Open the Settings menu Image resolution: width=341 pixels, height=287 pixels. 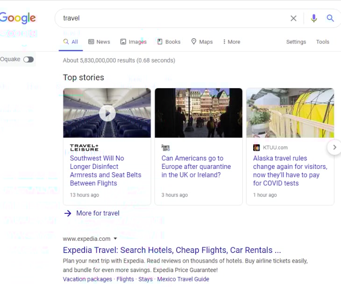pyautogui.click(x=296, y=42)
